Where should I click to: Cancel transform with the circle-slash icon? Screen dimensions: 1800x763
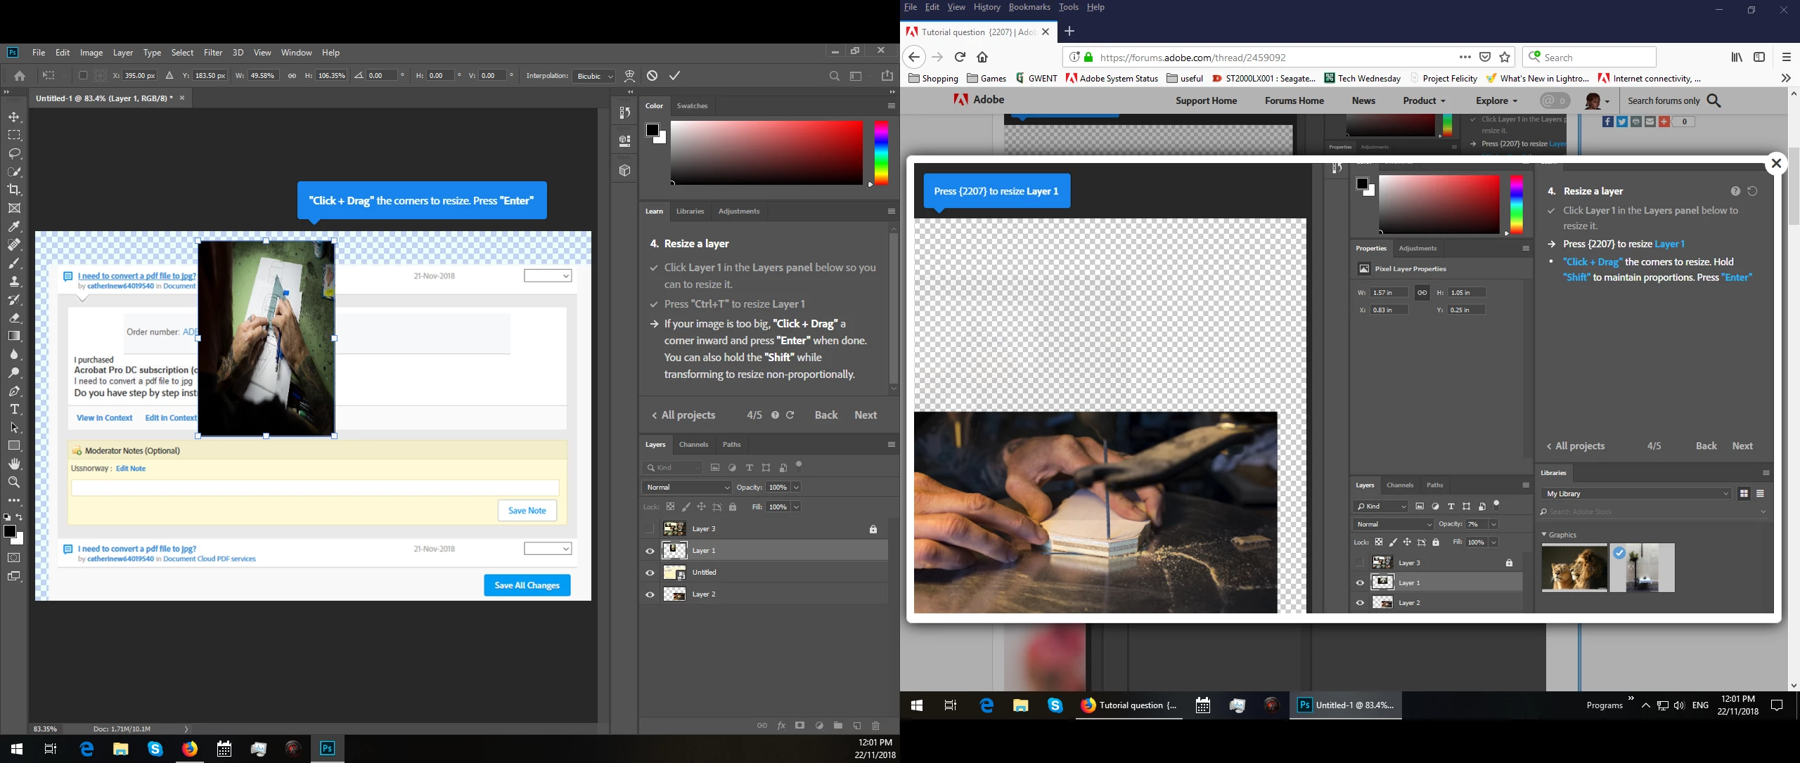coord(652,76)
